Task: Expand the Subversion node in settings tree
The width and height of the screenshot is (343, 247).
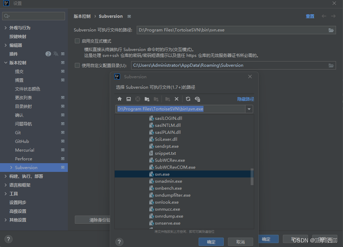Action: 11,167
